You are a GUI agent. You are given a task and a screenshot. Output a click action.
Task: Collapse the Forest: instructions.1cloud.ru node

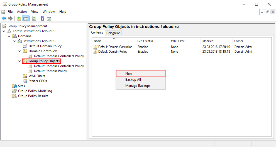(x=4, y=31)
